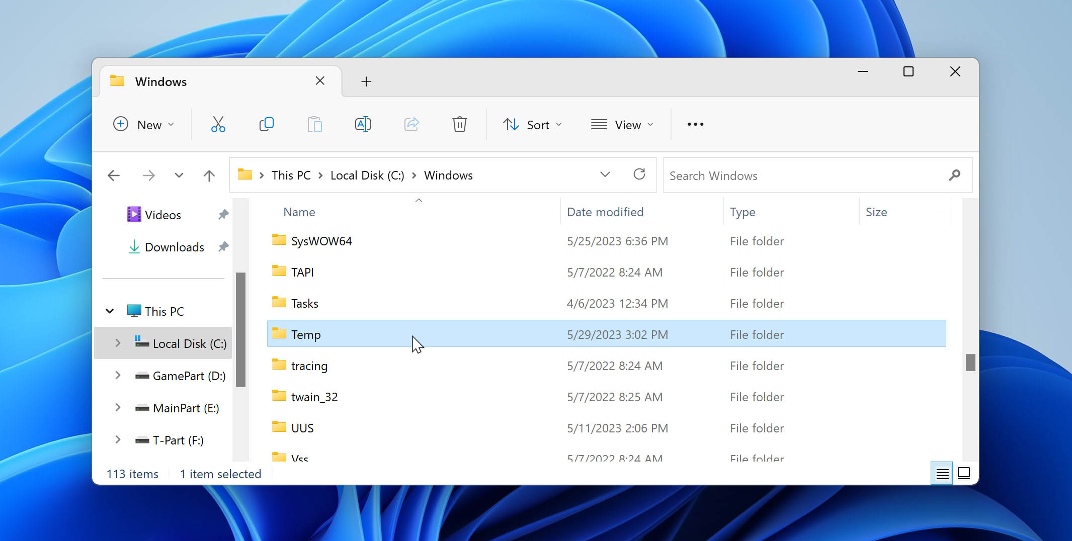The width and height of the screenshot is (1072, 541).
Task: Sort by Name column header
Action: tap(299, 212)
